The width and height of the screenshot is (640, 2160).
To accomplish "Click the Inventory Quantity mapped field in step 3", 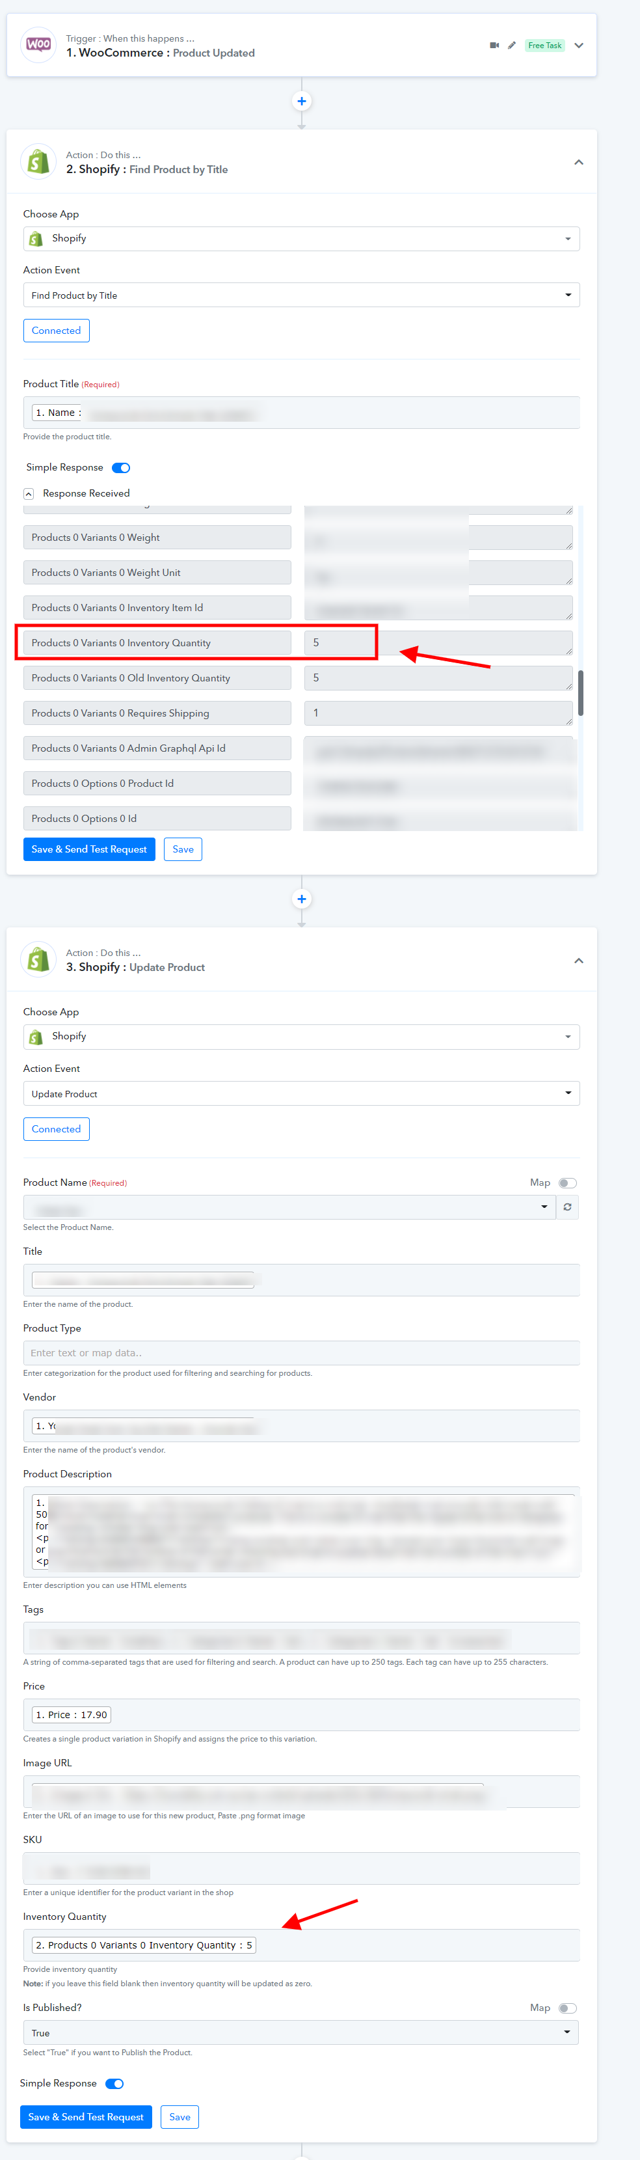I will (x=302, y=1945).
